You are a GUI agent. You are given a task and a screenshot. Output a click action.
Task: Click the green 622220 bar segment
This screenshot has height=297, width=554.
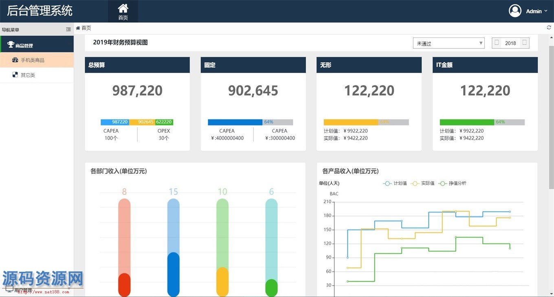pos(164,122)
